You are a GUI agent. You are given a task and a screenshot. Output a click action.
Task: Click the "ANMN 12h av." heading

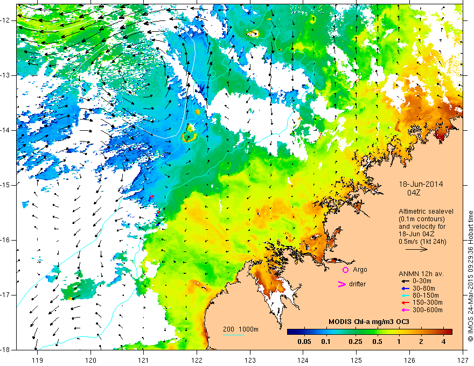[x=421, y=274]
